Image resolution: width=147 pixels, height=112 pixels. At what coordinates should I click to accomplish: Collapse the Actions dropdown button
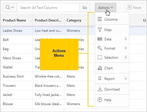pos(105,7)
